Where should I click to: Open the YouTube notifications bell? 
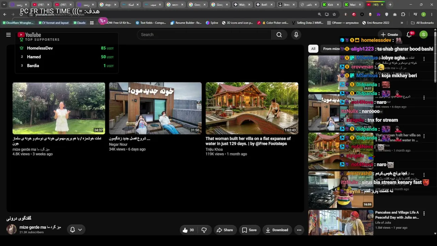coord(409,35)
